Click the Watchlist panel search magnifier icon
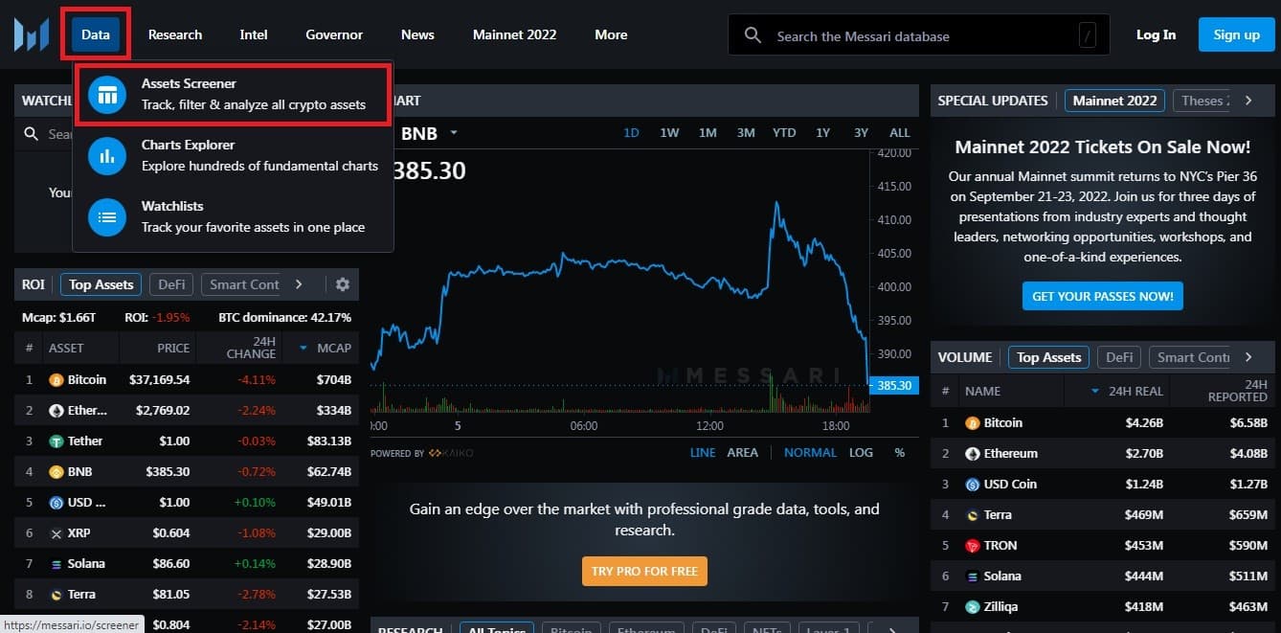Image resolution: width=1281 pixels, height=633 pixels. [33, 134]
